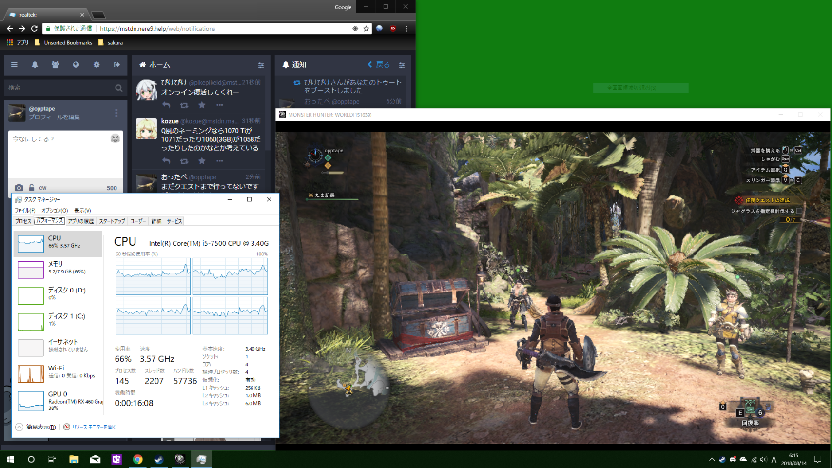Click the 今なにしてる？ compose text area
The width and height of the screenshot is (832, 468).
65,155
